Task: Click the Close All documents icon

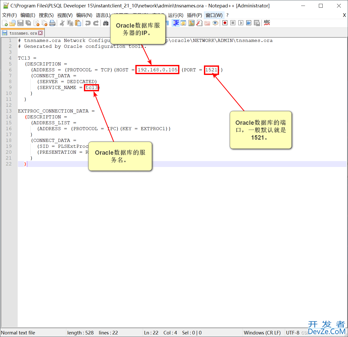Action: [x=44, y=23]
